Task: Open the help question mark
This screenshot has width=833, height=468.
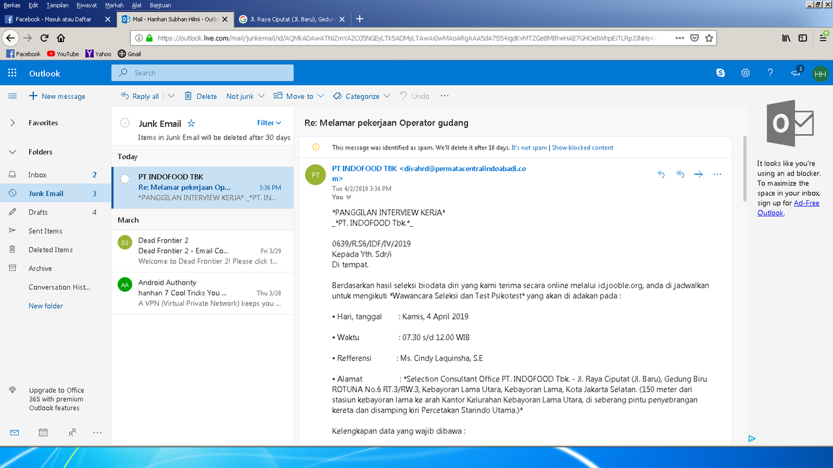Action: click(771, 73)
